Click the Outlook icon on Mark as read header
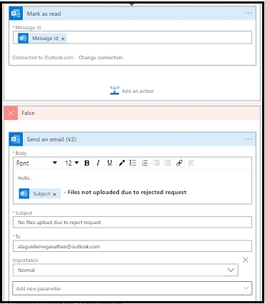265x304 pixels. (16, 14)
